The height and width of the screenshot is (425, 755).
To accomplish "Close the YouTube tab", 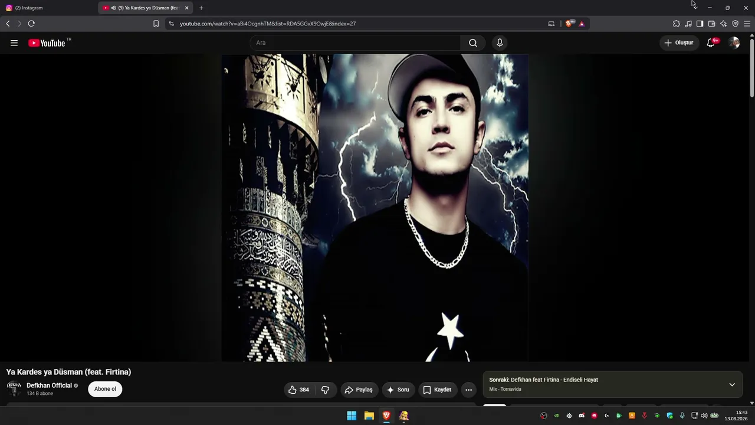I will (x=186, y=8).
